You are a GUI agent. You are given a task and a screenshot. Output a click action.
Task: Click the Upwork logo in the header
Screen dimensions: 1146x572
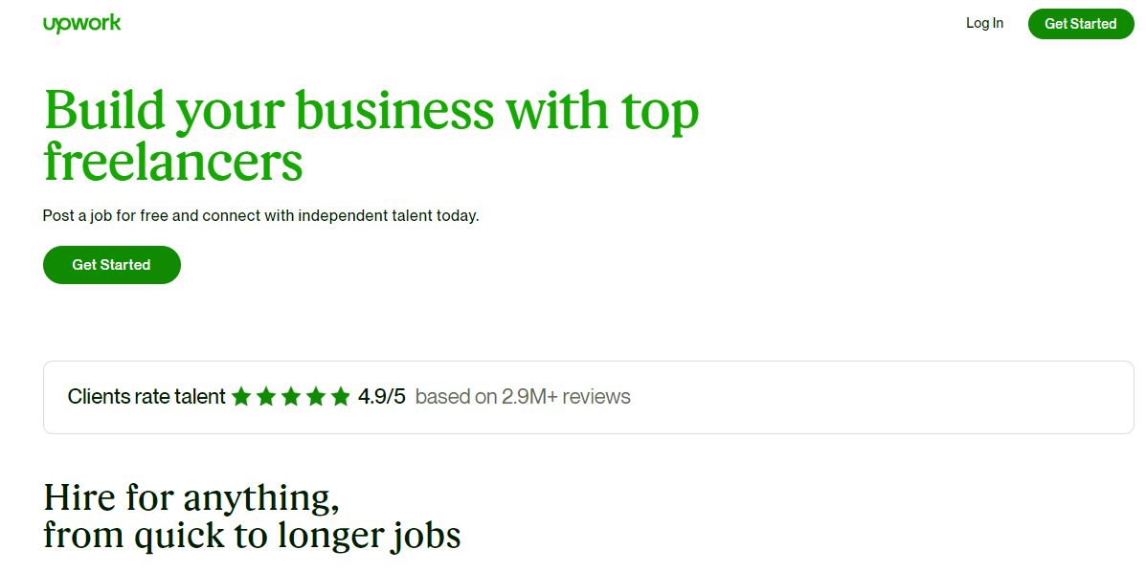[x=82, y=23]
